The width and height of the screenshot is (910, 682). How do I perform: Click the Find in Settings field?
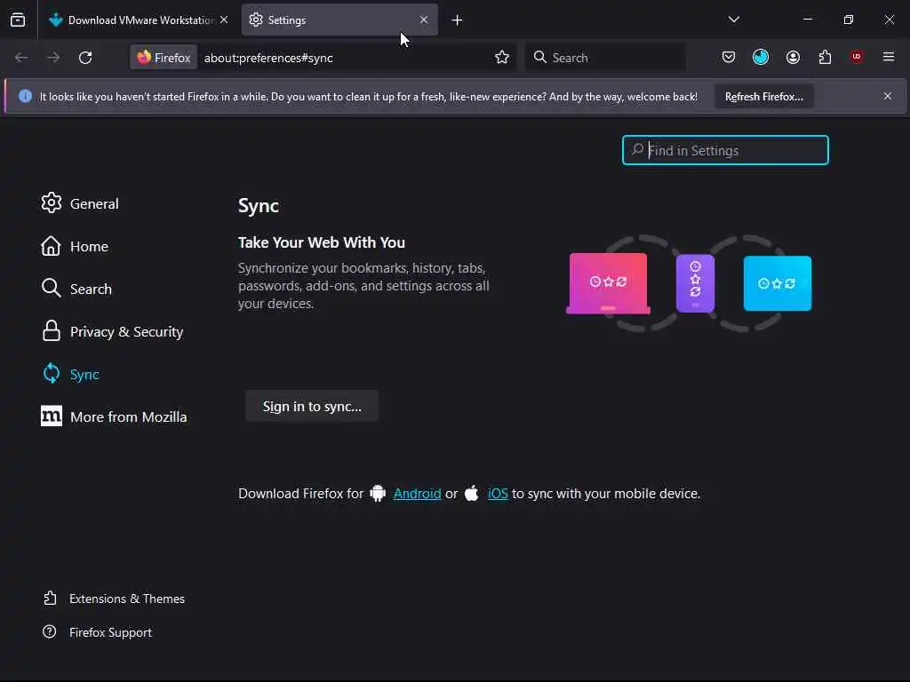[725, 150]
